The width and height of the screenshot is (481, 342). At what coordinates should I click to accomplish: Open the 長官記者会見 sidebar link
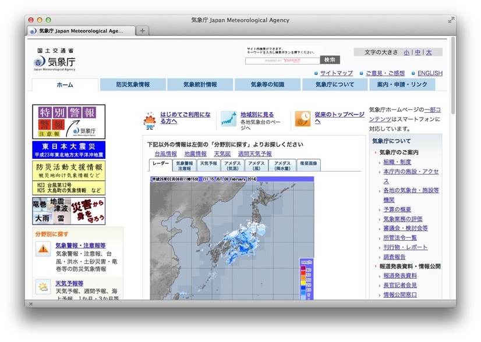[400, 286]
